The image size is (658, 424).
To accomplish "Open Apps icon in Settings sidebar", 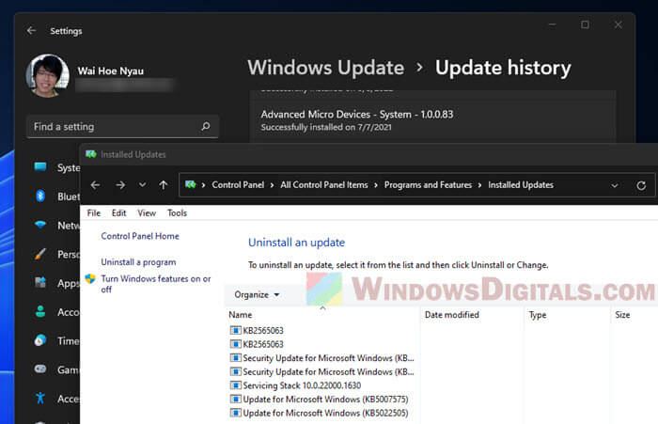I will click(x=40, y=283).
